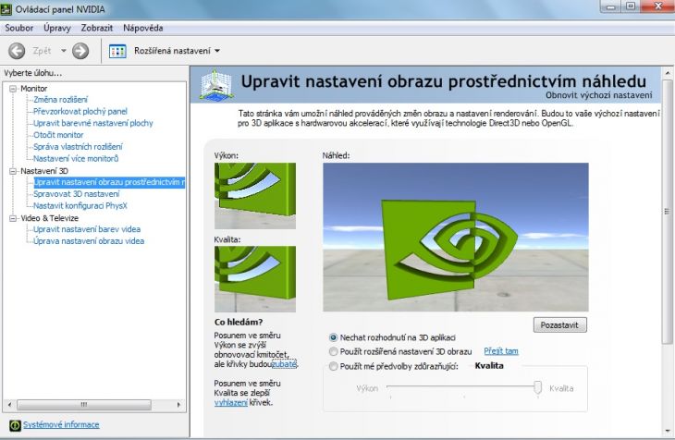The width and height of the screenshot is (675, 440).
Task: Open the Úpravy menu
Action: tap(56, 28)
